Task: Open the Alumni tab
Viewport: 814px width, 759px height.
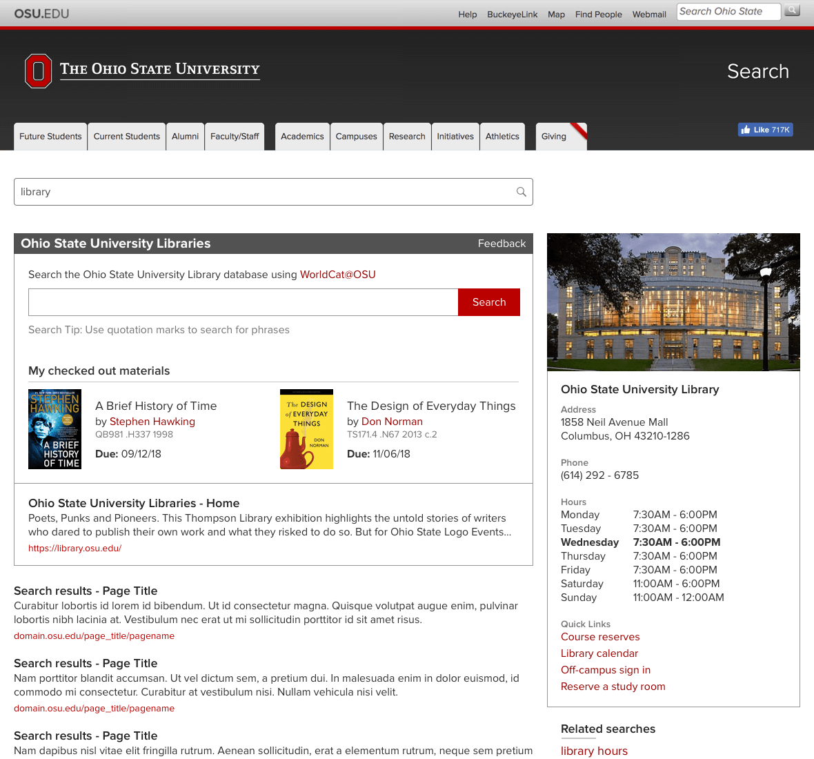Action: (x=185, y=137)
